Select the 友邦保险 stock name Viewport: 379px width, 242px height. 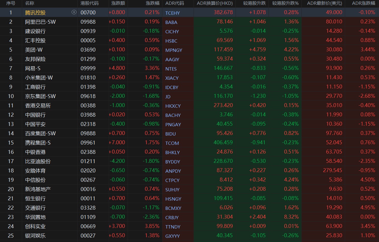coord(35,59)
